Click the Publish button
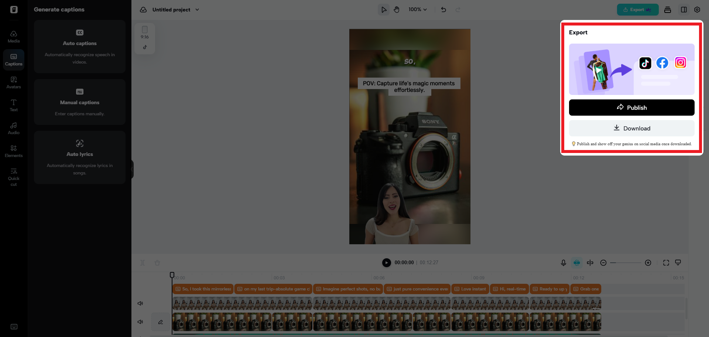This screenshot has height=337, width=709. [x=631, y=108]
